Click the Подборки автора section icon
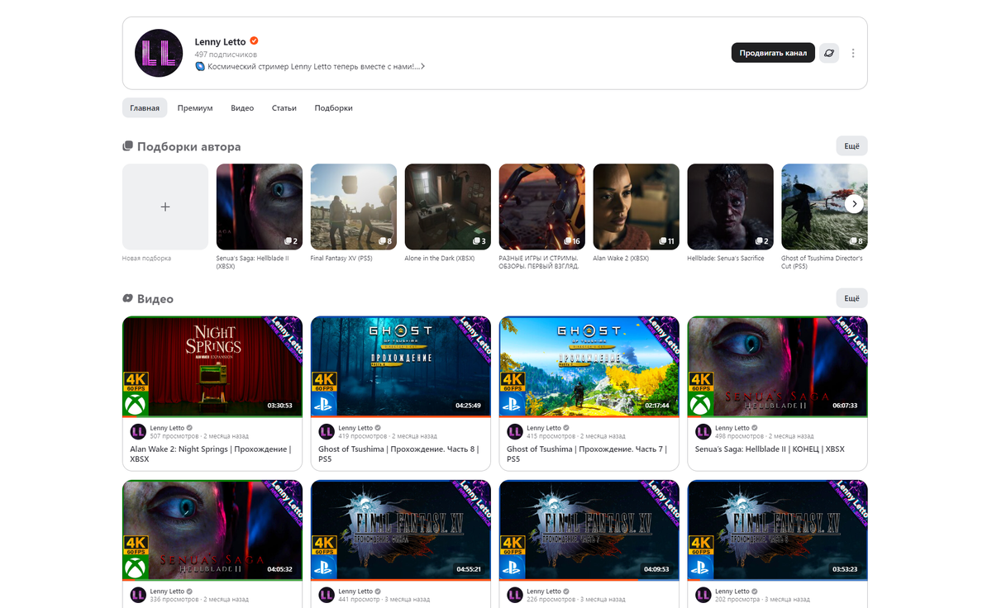 128,146
